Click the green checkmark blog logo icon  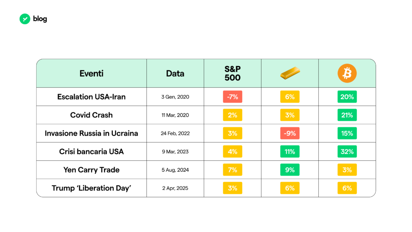25,19
